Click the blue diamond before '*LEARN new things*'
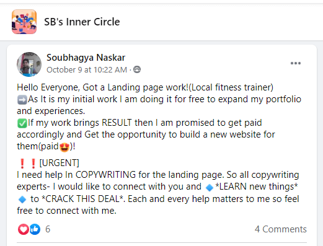The height and width of the screenshot is (246, 323). pos(210,188)
